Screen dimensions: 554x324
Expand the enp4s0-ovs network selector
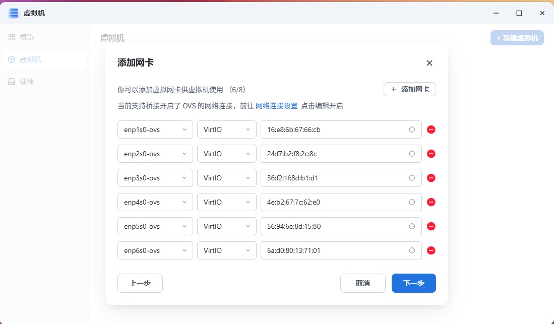[155, 202]
